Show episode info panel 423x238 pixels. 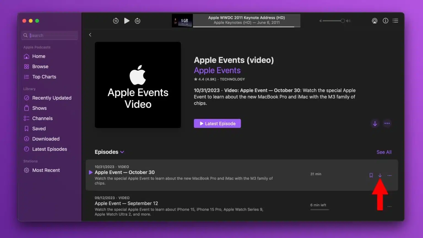point(386,21)
